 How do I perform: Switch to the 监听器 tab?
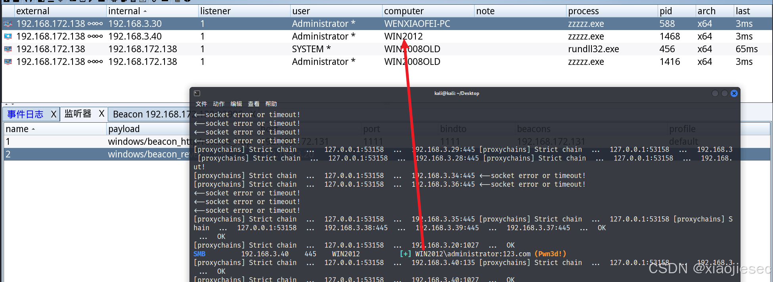[x=78, y=114]
